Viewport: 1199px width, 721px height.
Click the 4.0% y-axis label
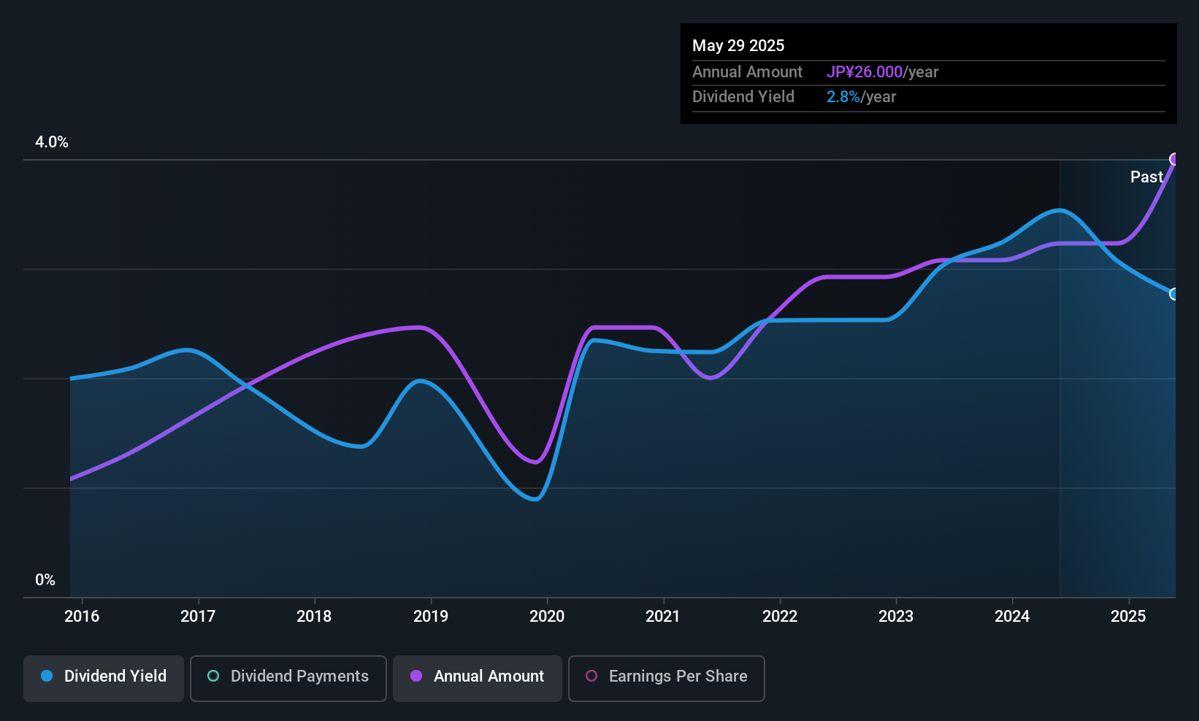pos(52,142)
